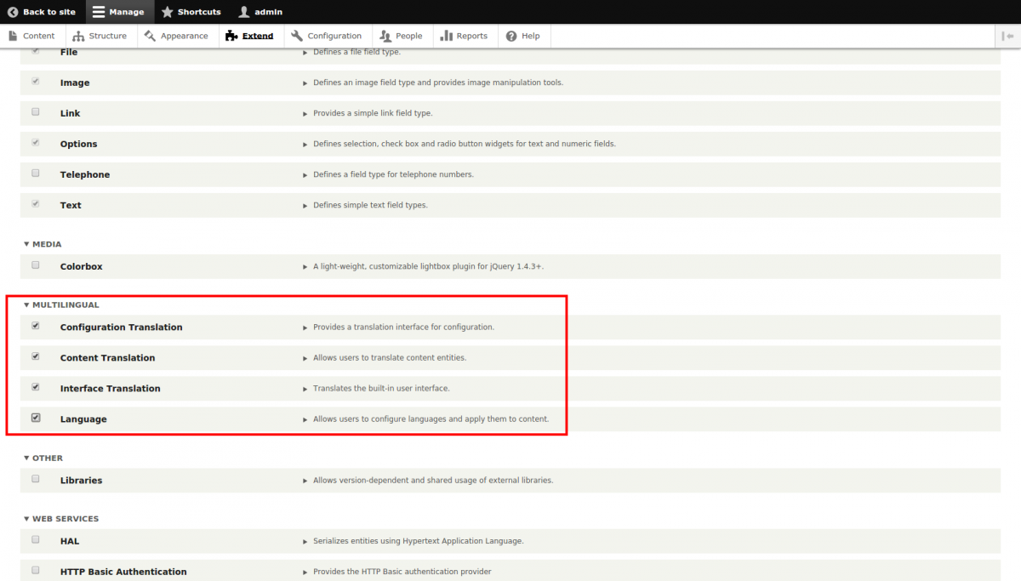The height and width of the screenshot is (581, 1021).
Task: Expand the HAL module description
Action: tap(413, 541)
